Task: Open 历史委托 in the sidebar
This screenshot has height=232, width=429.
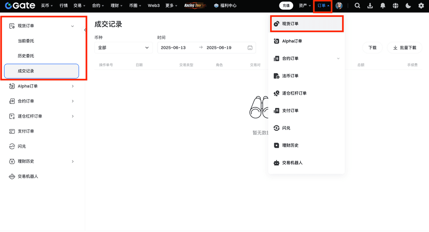Action: pyautogui.click(x=26, y=56)
